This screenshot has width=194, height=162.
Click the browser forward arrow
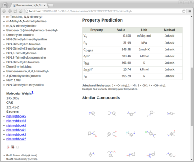[x=9, y=11]
